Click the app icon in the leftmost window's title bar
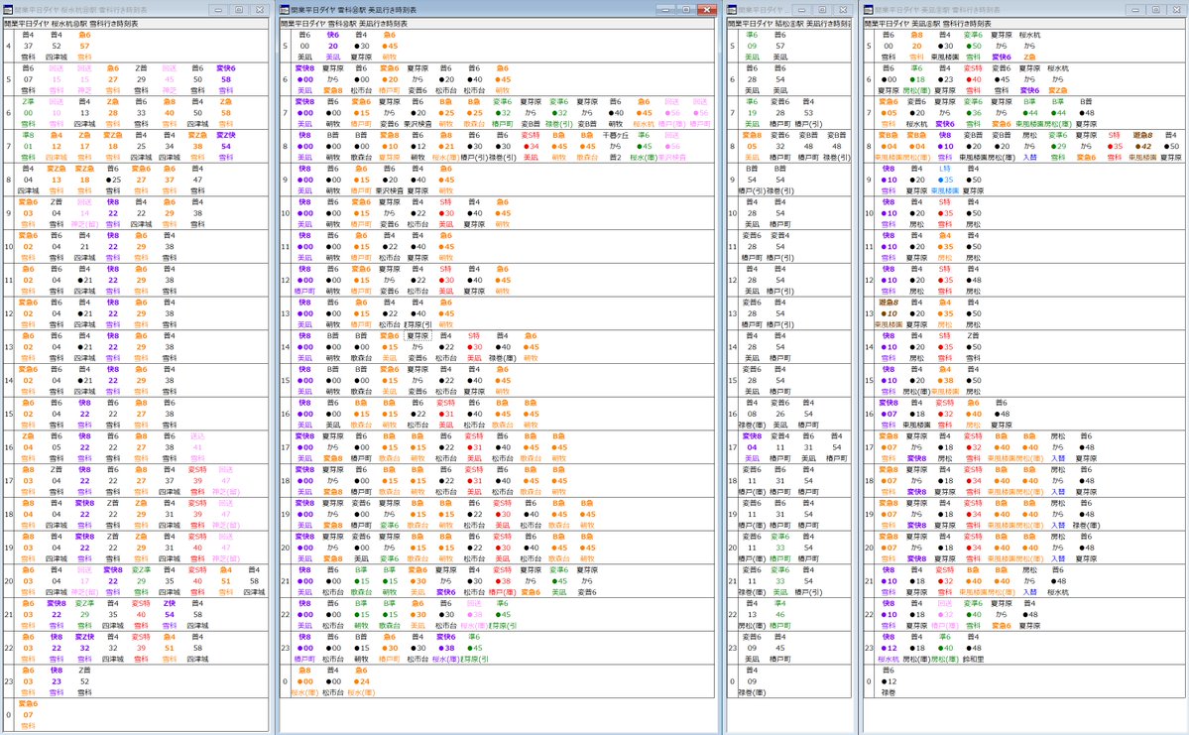Image resolution: width=1189 pixels, height=735 pixels. [x=8, y=10]
